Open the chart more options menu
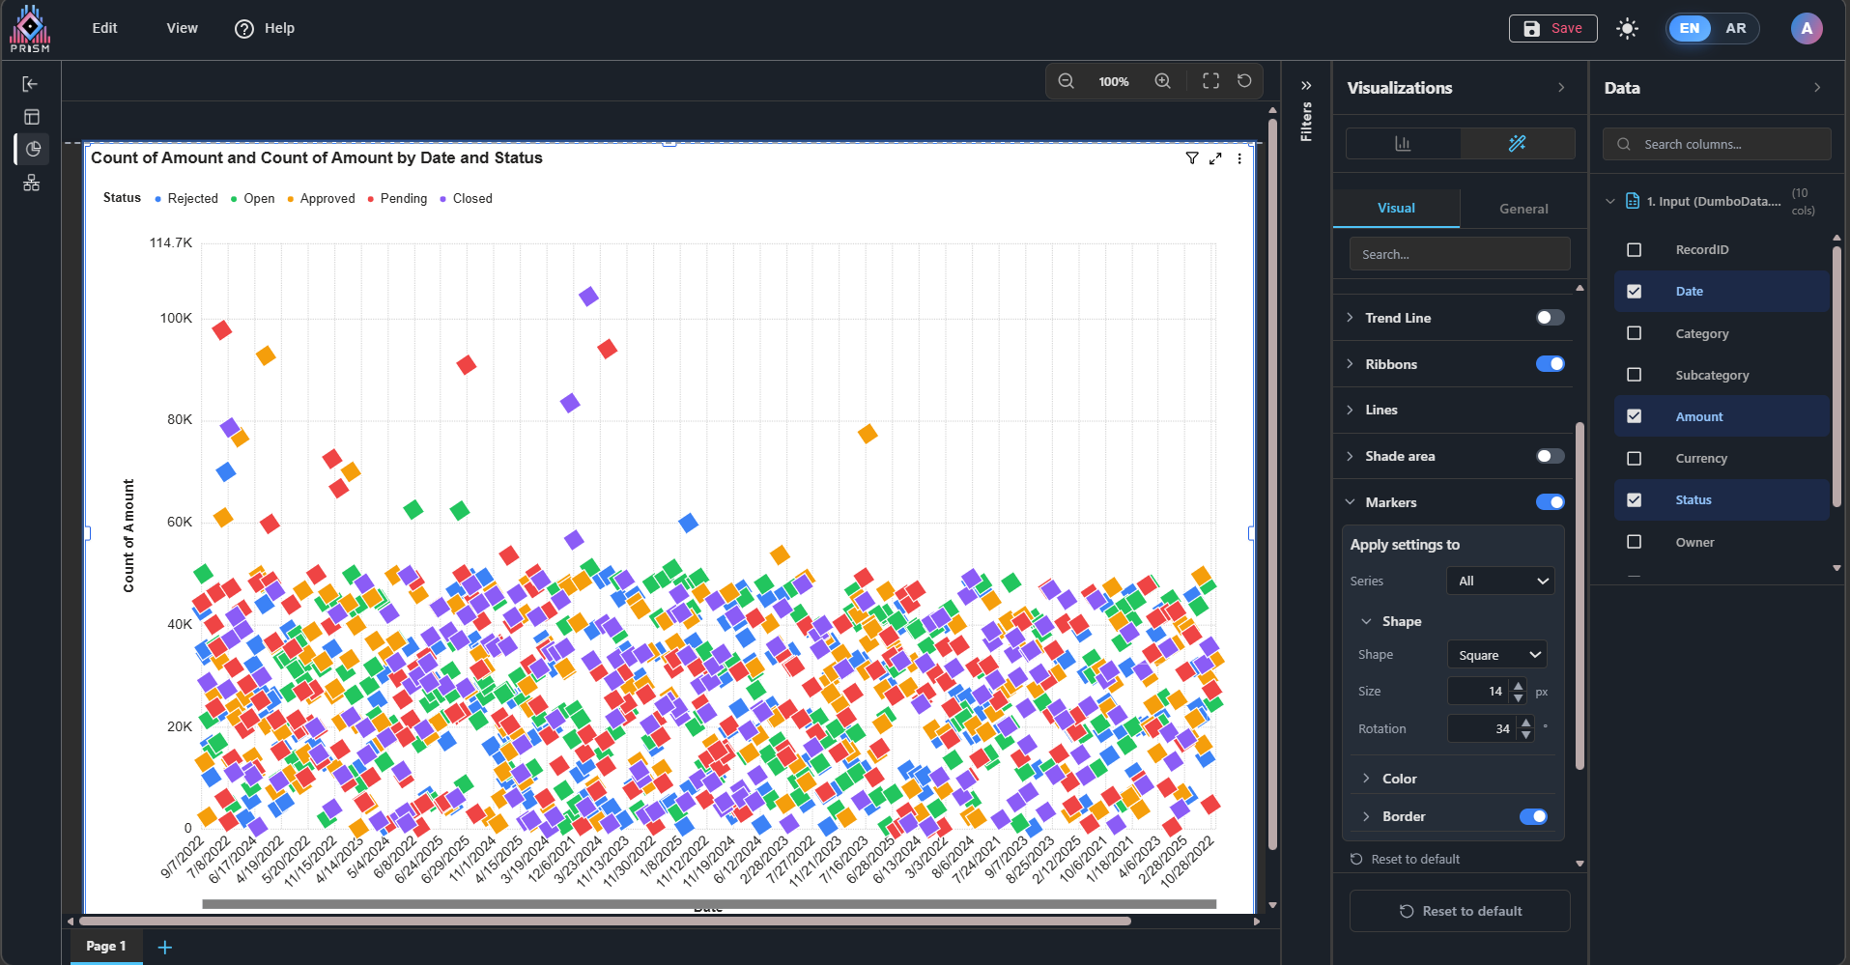The width and height of the screenshot is (1850, 965). (x=1239, y=158)
